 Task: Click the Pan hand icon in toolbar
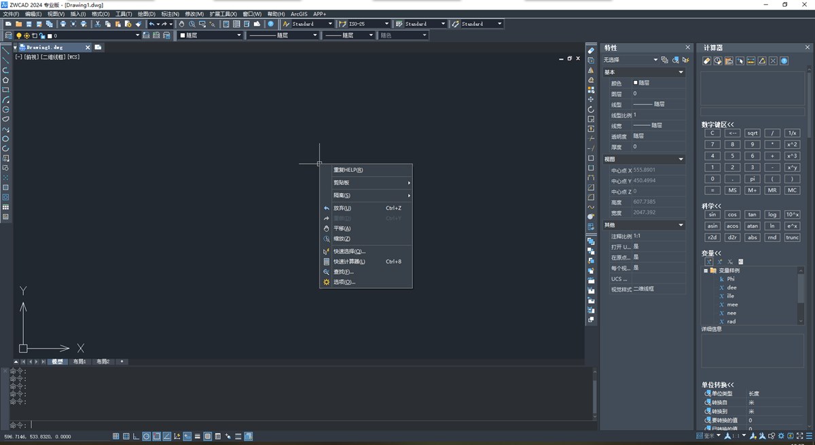(182, 24)
